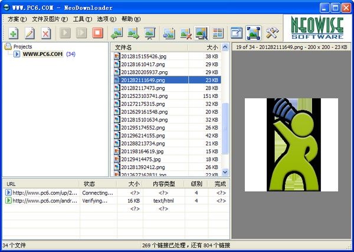The height and width of the screenshot is (252, 354).
Task: Select file 2012629161548.png
Action: 145,112
